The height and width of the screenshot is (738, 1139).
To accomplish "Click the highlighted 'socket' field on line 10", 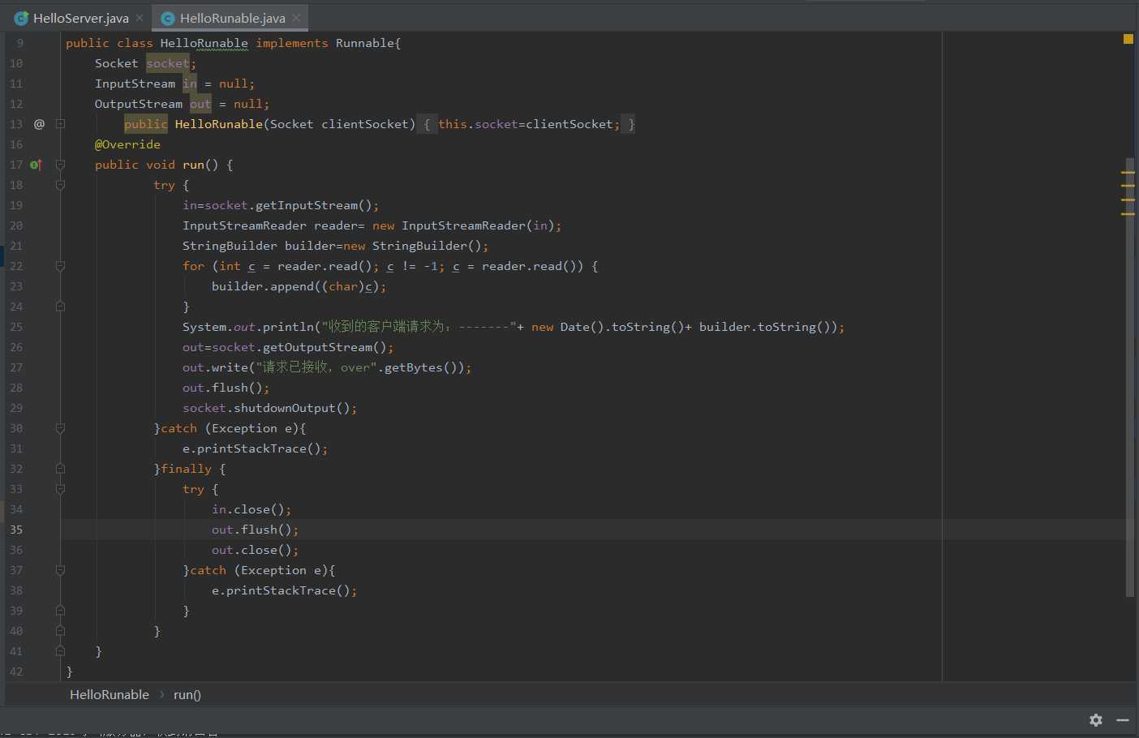I will click(x=168, y=63).
